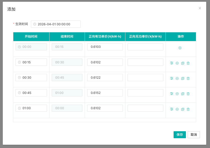Delete the row starting at 01:00
The width and height of the screenshot is (210, 148).
click(x=188, y=109)
